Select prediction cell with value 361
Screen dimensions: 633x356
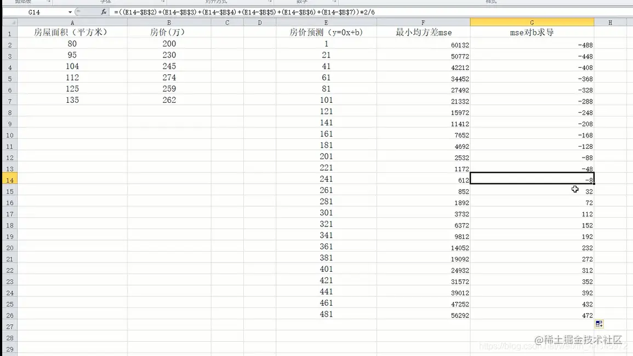tap(326, 247)
